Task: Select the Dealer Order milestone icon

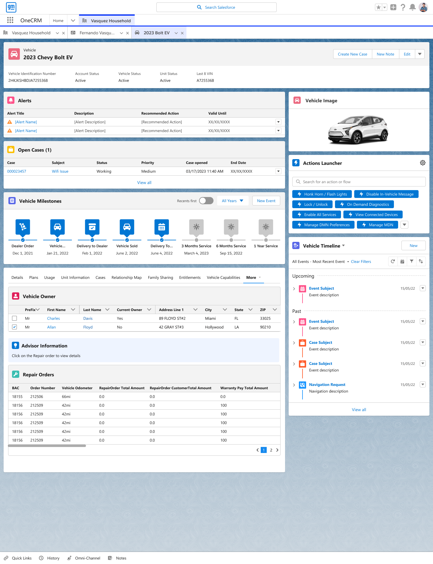Action: click(x=23, y=227)
